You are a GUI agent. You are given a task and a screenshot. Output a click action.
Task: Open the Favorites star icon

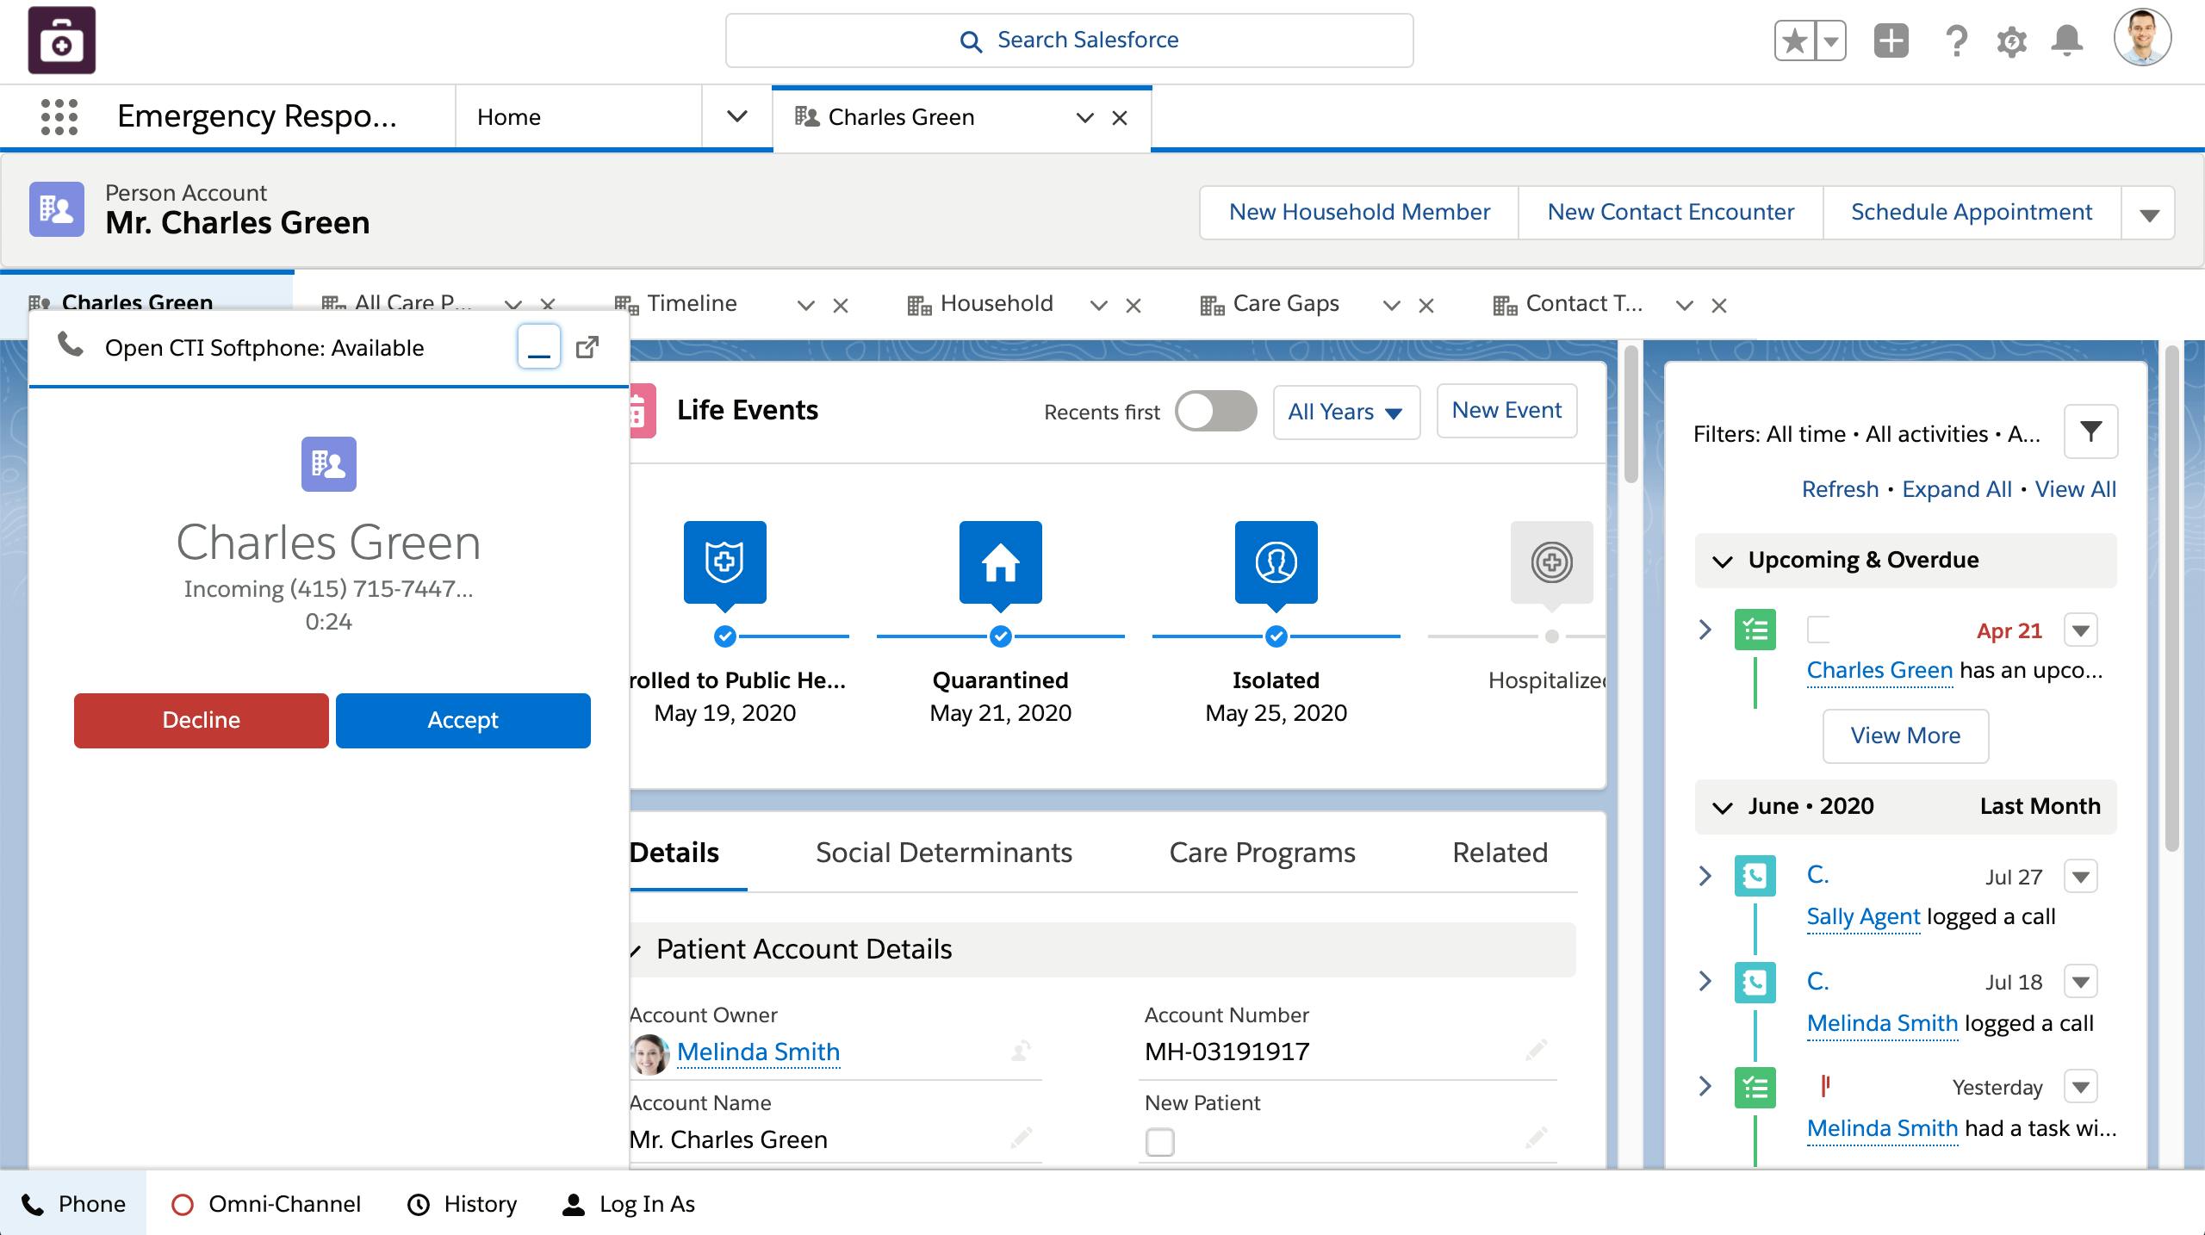click(1795, 40)
